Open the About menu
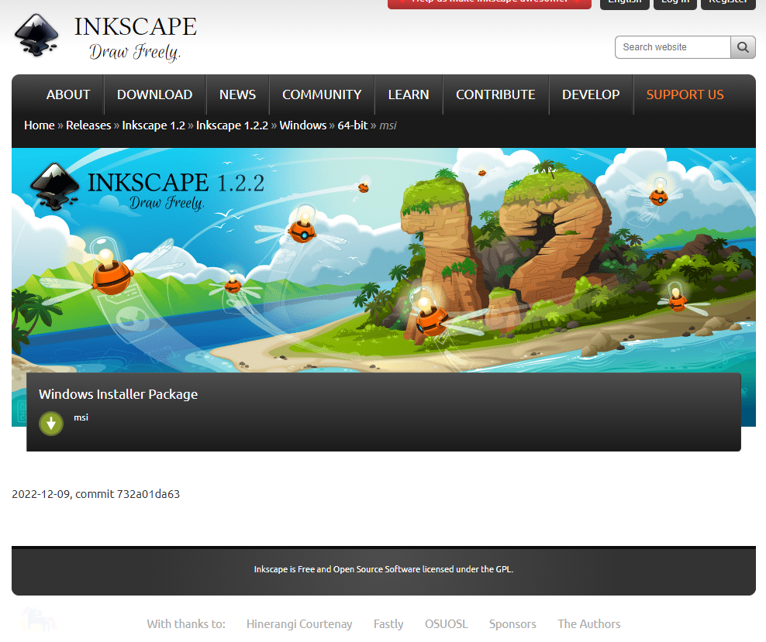Image resolution: width=766 pixels, height=642 pixels. pos(68,94)
